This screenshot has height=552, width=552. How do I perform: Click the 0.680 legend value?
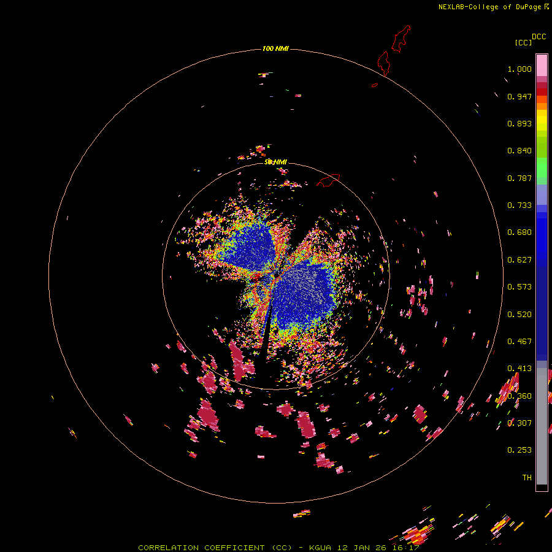pos(519,232)
